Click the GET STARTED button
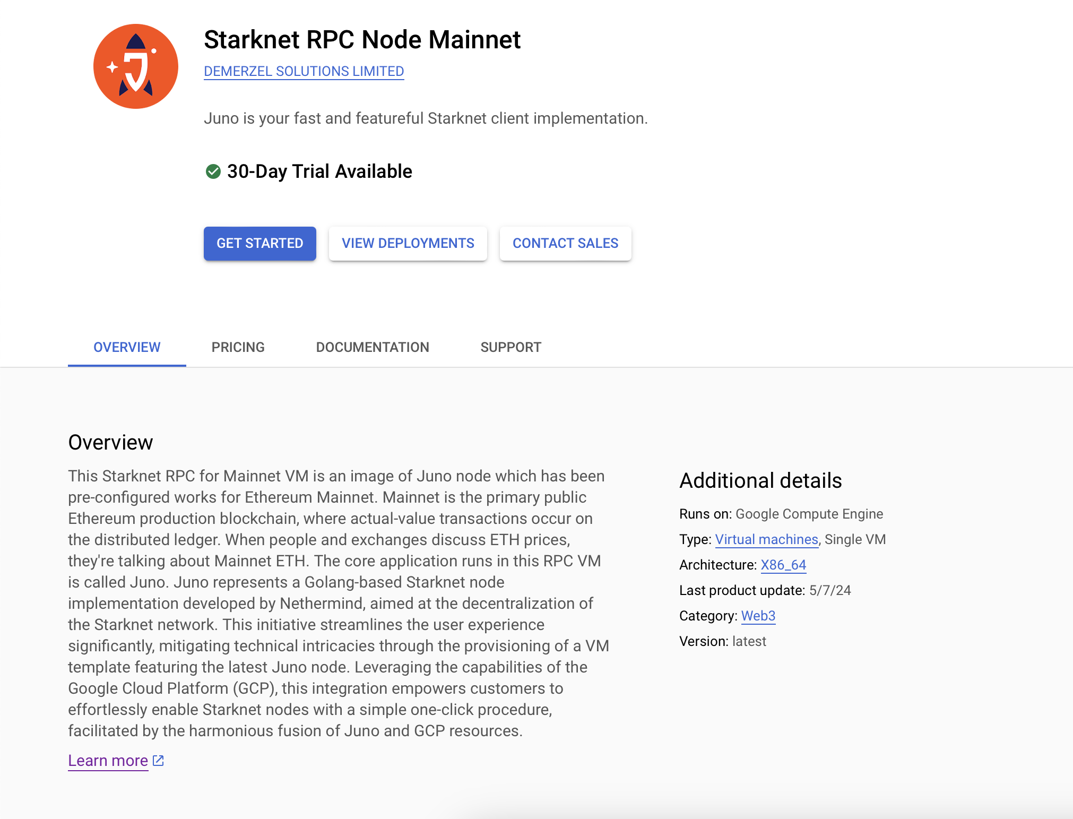 (x=259, y=243)
